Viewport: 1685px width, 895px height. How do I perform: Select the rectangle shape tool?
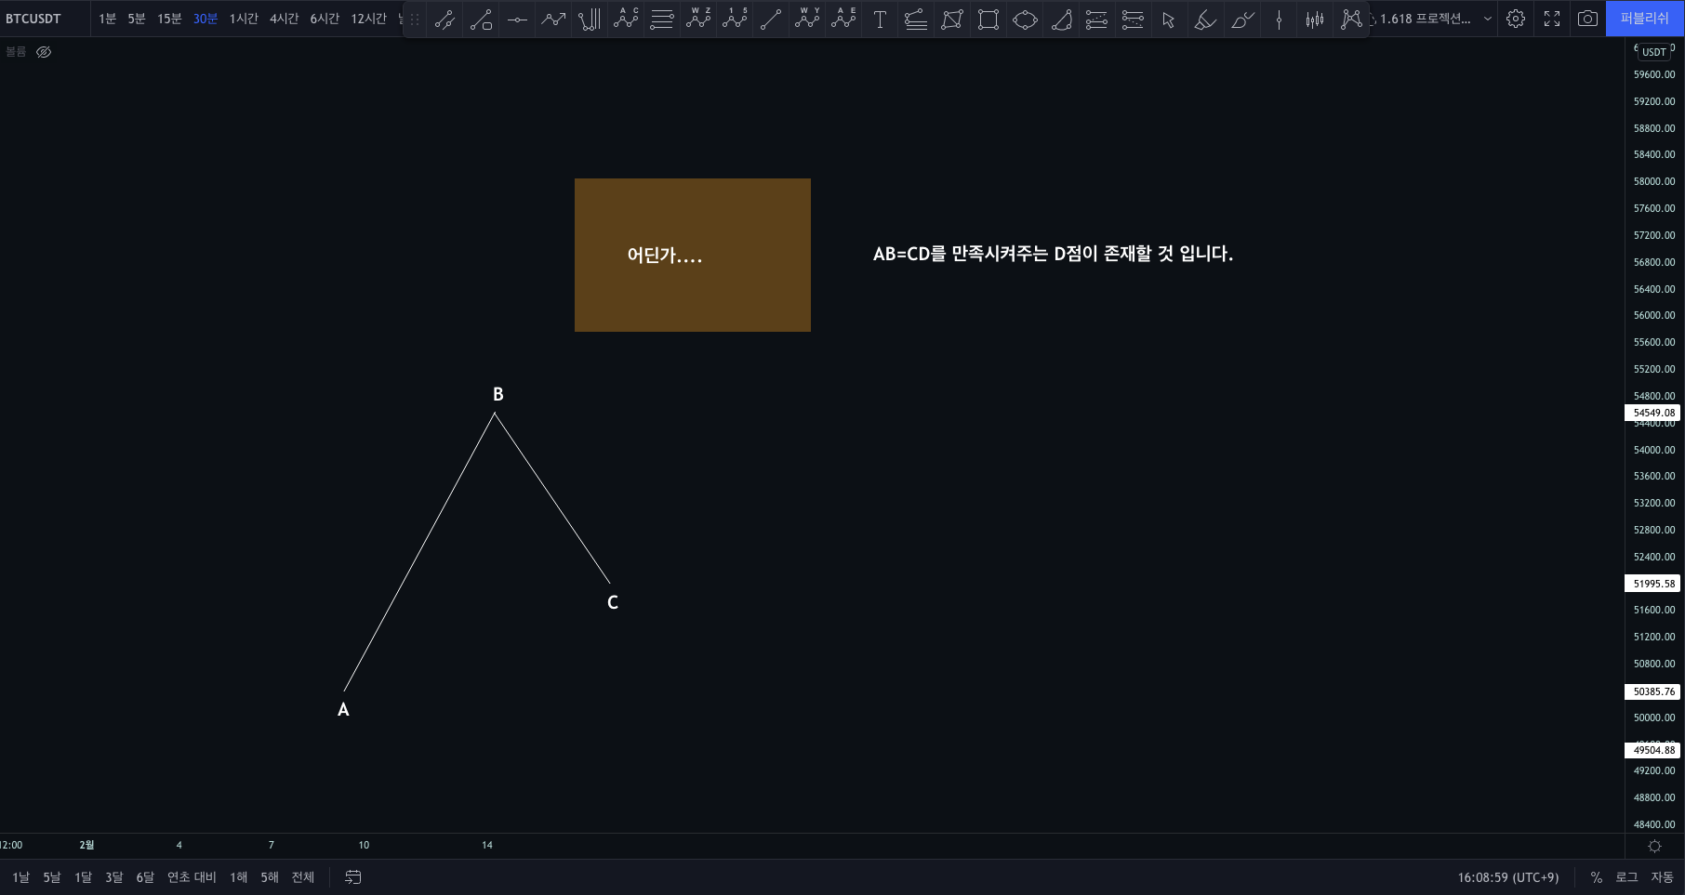[x=988, y=19]
